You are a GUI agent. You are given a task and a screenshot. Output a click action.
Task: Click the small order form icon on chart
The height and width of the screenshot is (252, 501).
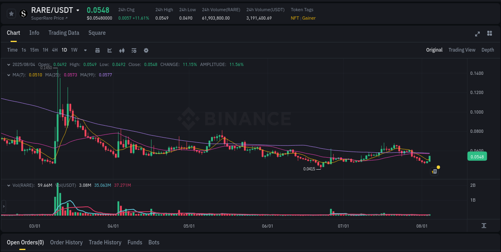(434, 171)
